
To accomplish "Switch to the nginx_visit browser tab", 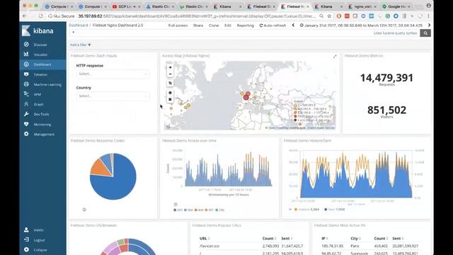I will coord(363,6).
